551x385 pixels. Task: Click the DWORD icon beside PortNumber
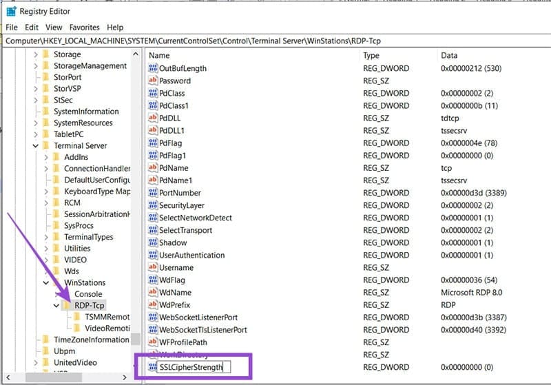[153, 193]
